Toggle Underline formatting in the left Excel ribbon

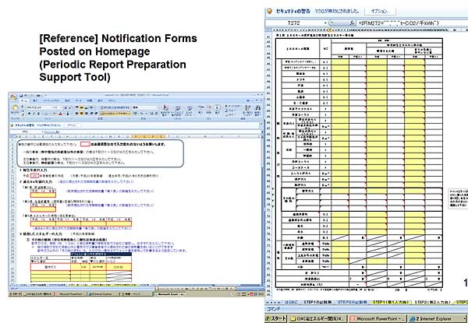[38, 114]
